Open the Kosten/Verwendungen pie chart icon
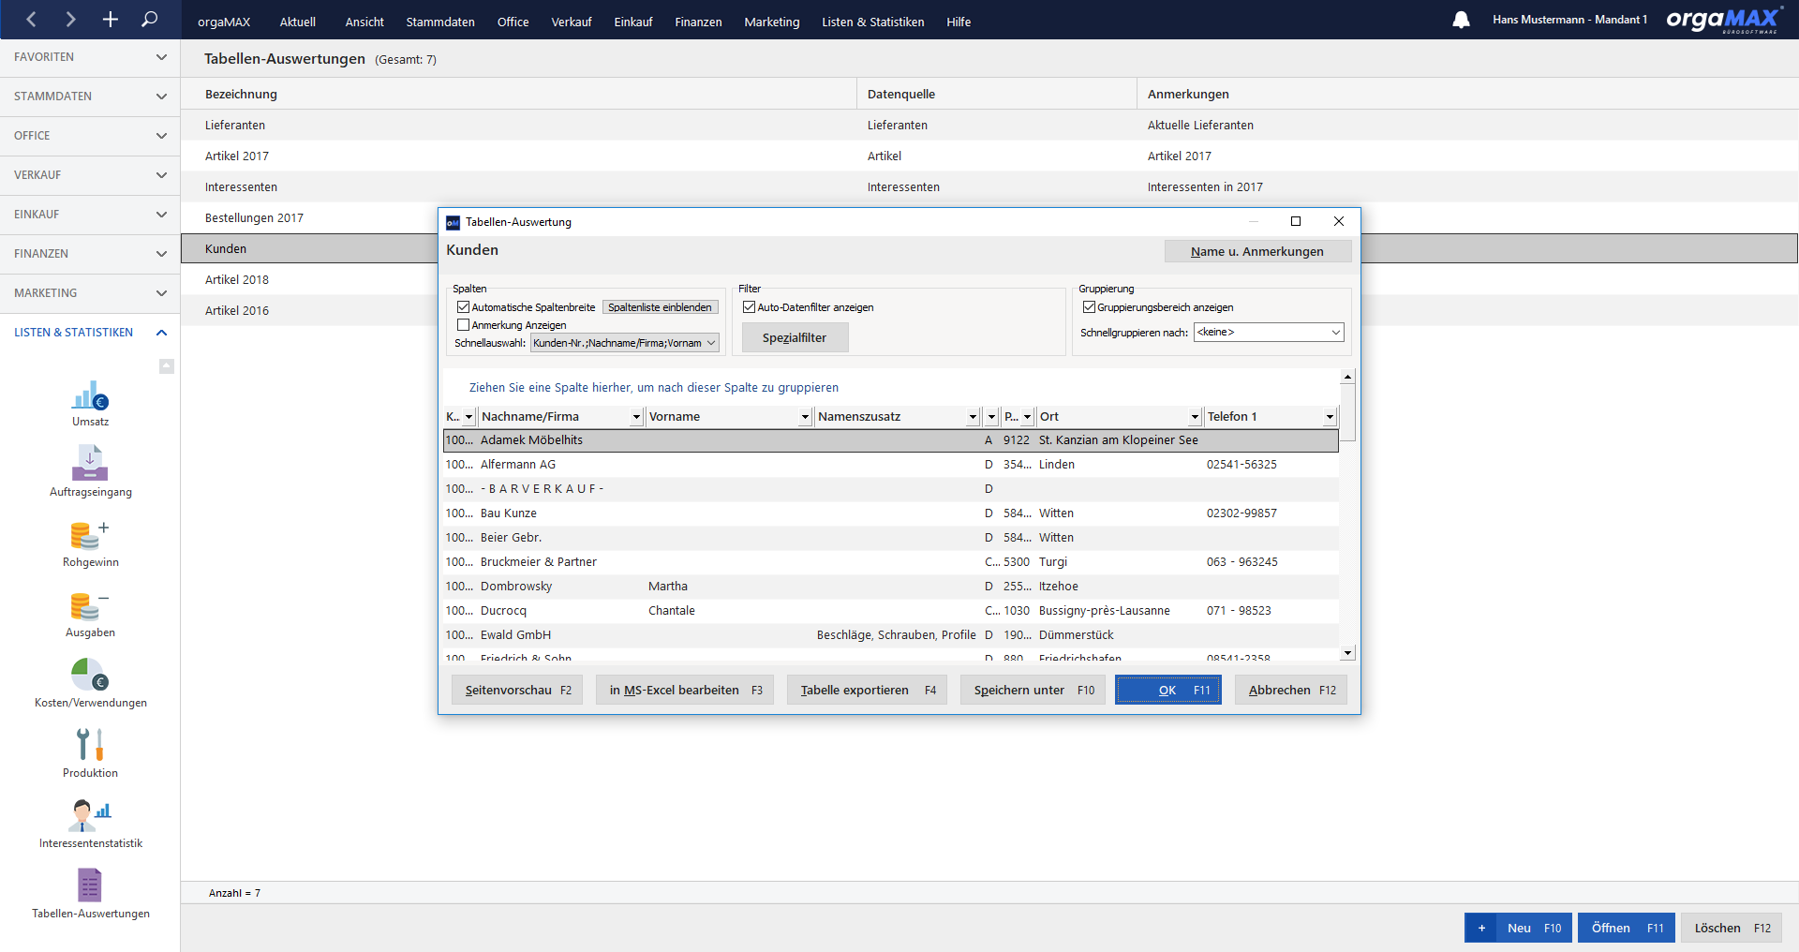 pyautogui.click(x=90, y=675)
